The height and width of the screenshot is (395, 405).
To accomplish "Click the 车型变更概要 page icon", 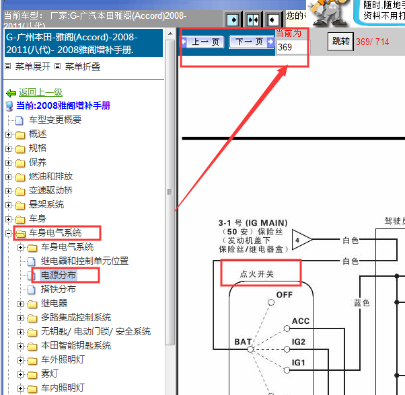I will [x=19, y=120].
